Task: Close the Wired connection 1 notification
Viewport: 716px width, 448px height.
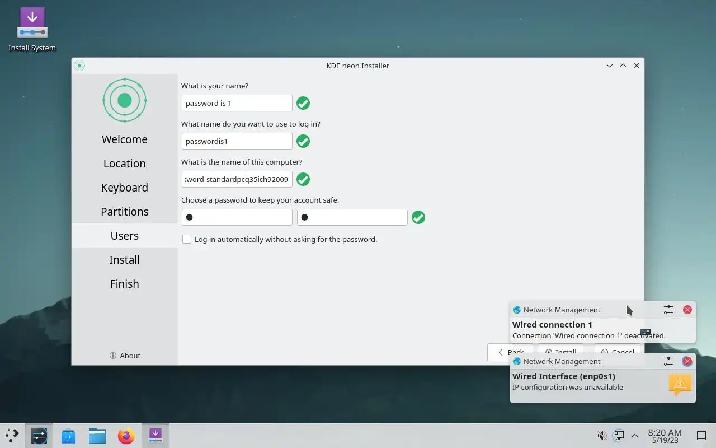Action: [x=687, y=310]
